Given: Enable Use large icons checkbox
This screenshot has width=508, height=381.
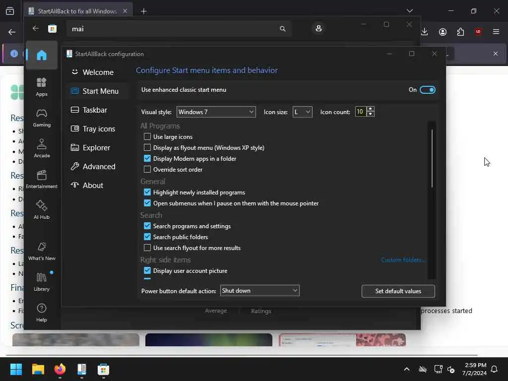Looking at the screenshot, I should pos(147,136).
